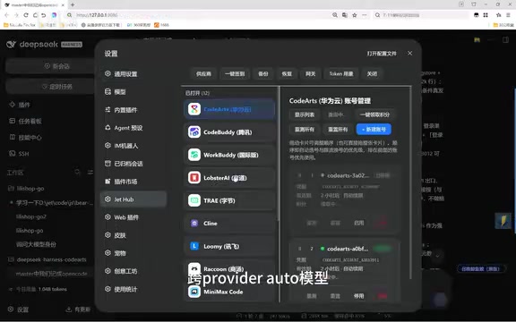
Task: Click browser bookmark star icon
Action: 355,15
